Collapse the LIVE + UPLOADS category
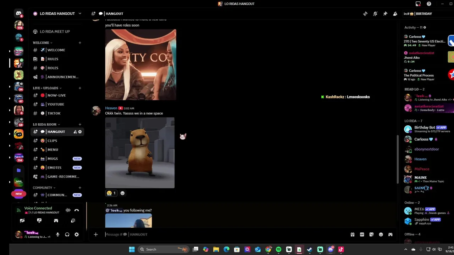This screenshot has height=255, width=454. pos(47,88)
